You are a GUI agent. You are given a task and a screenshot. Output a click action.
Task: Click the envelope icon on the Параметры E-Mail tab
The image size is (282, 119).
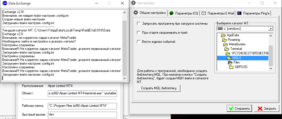point(204,13)
